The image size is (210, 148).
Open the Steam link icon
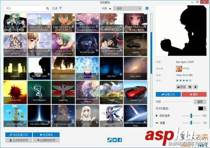(110, 140)
